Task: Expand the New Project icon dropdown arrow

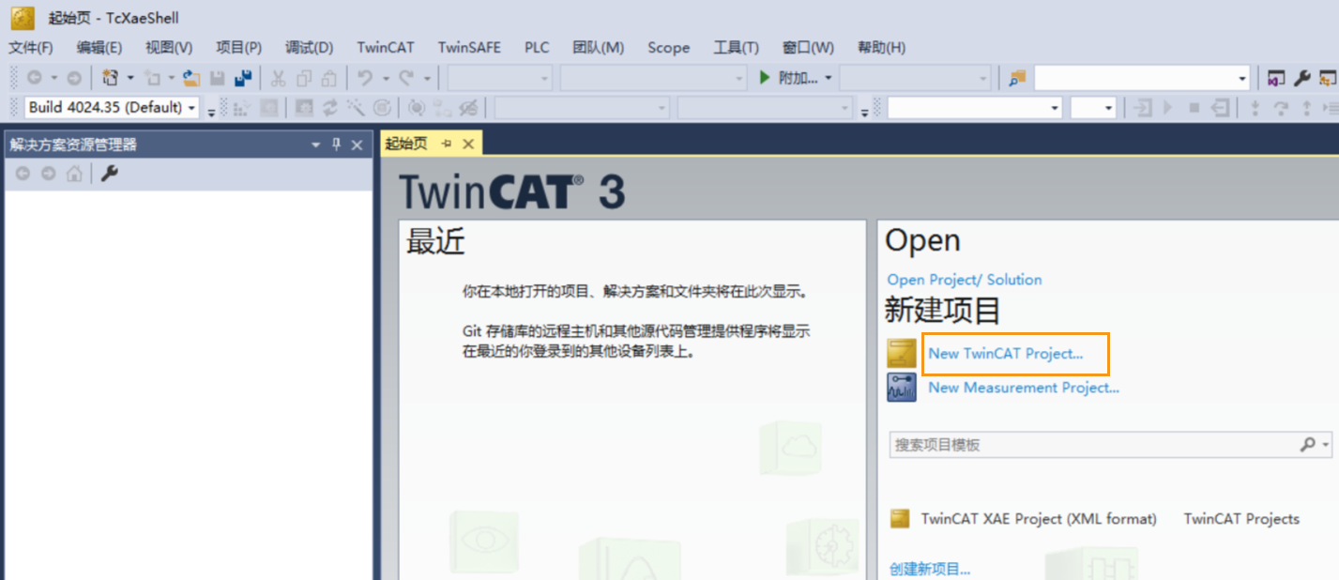Action: click(130, 78)
